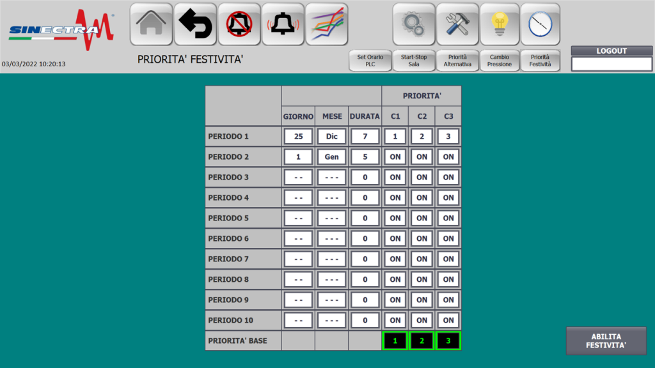This screenshot has height=368, width=655.
Task: Click the LOGOUT button
Action: [x=612, y=51]
